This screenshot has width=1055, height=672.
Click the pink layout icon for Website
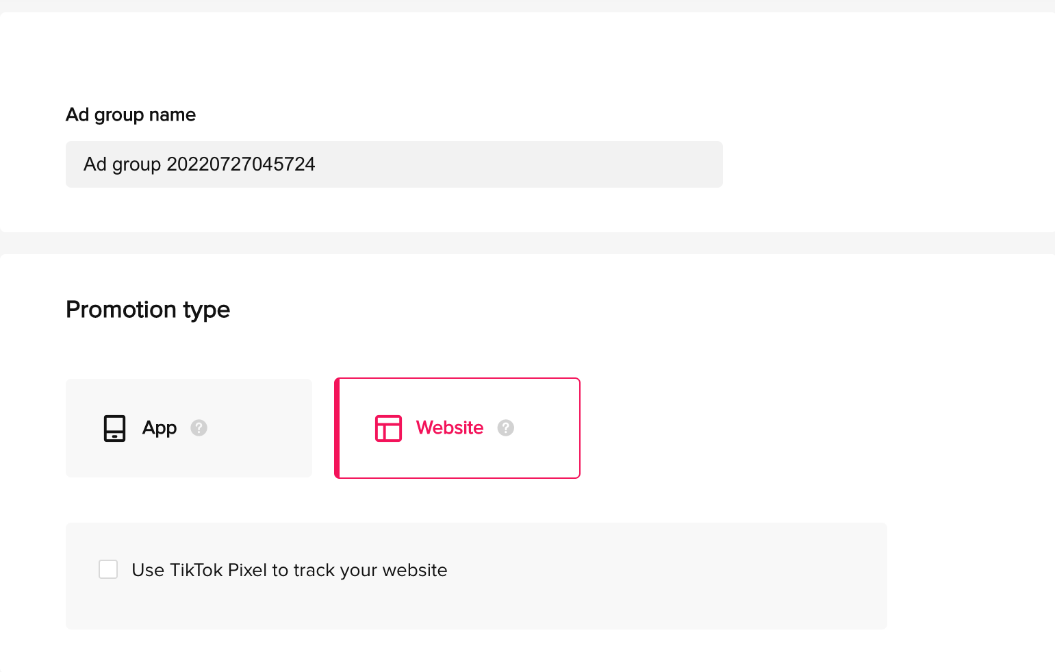tap(388, 428)
